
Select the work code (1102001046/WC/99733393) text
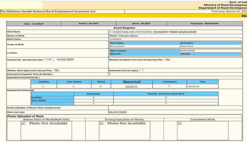click(130, 32)
